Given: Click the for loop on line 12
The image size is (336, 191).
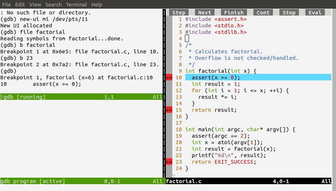Looking at the screenshot, I should click(240, 90).
